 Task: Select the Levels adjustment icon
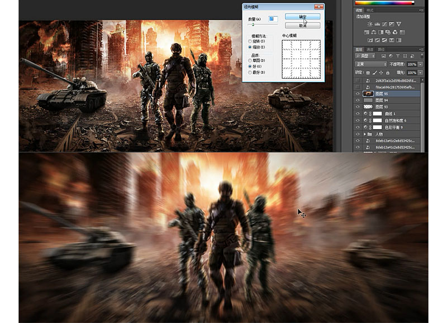coord(377,24)
